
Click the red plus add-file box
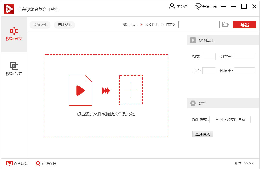tap(131, 90)
